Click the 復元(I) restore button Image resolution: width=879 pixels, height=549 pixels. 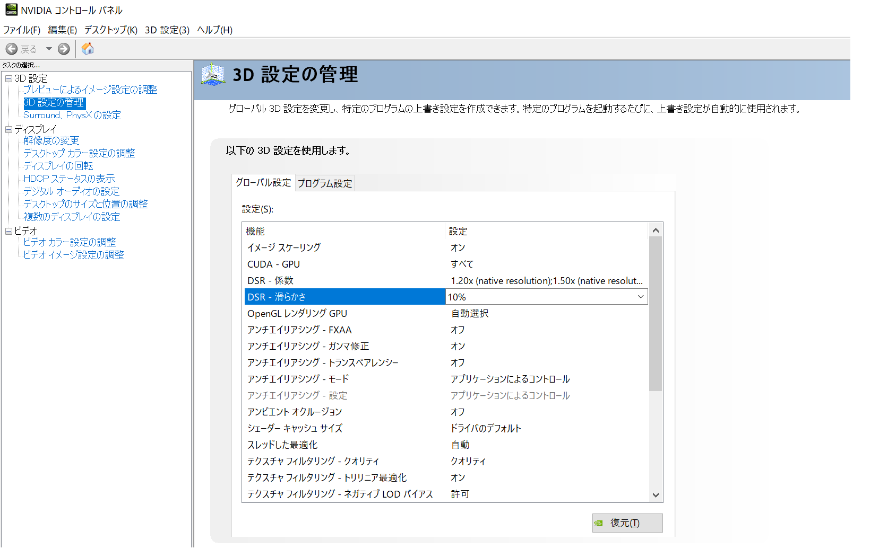(627, 523)
